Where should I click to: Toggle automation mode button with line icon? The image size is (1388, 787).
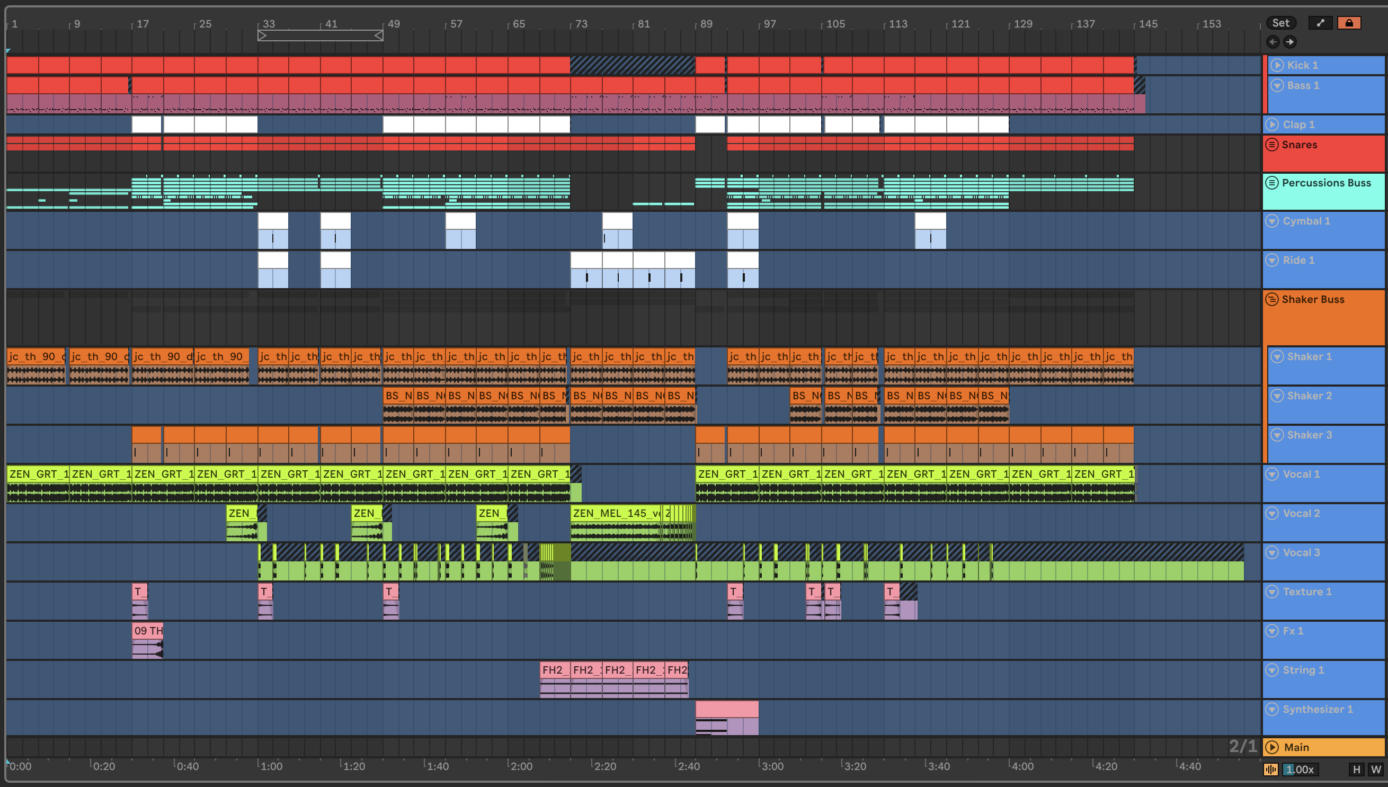click(x=1320, y=23)
